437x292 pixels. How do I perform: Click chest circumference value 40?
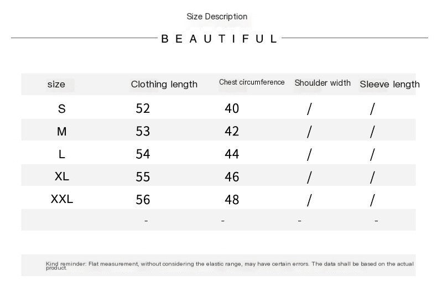point(232,109)
